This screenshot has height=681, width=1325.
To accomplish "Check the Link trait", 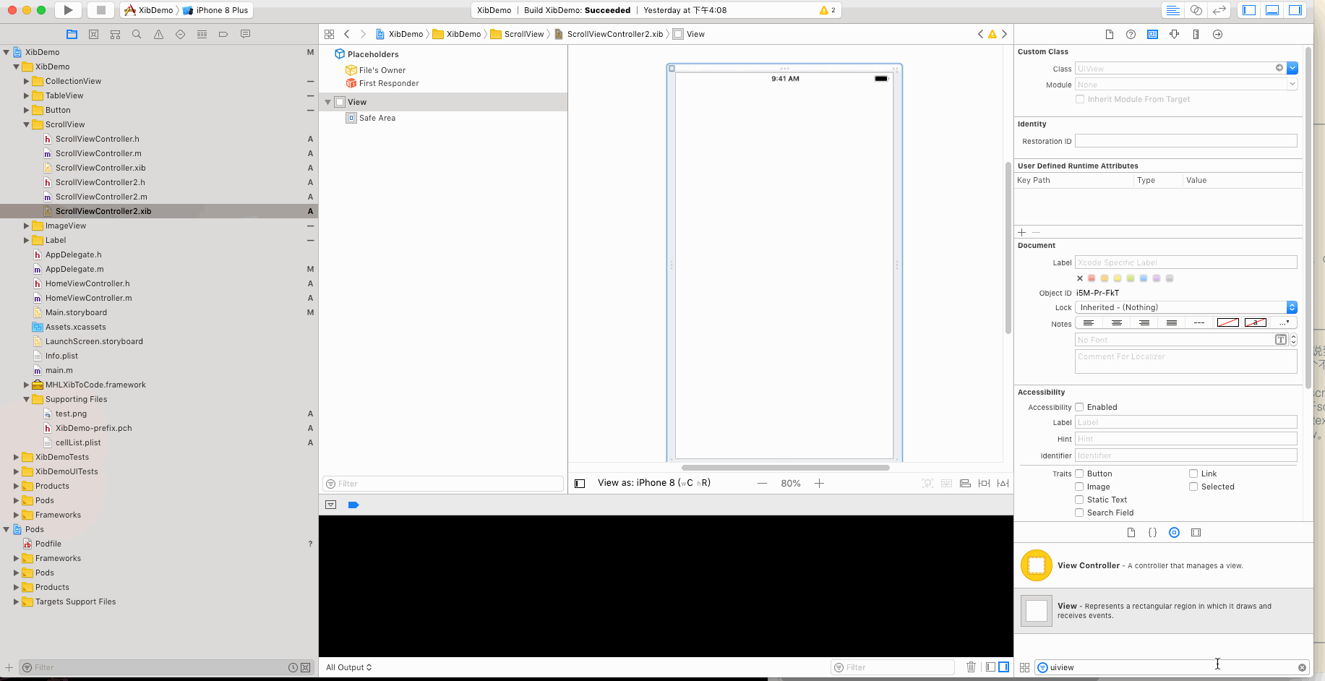I will tap(1193, 474).
